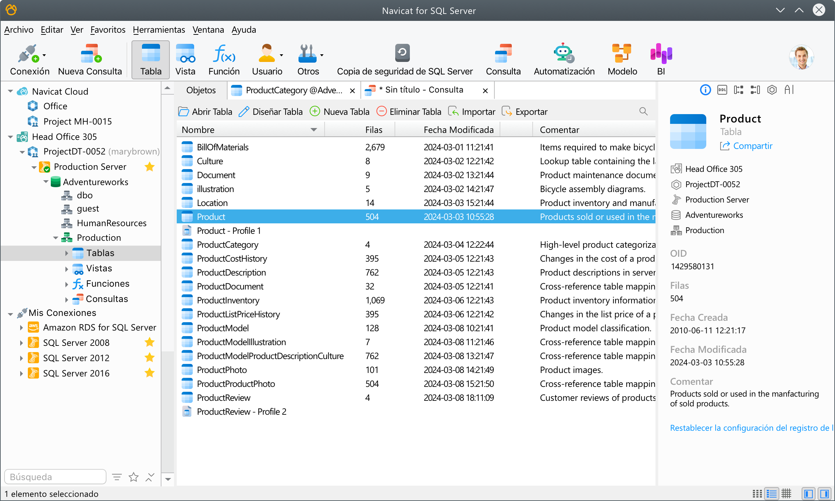Viewport: 835px width, 501px height.
Task: Switch to detail table view
Action: pos(786,494)
